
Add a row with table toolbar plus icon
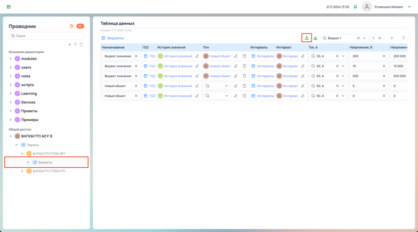(392, 38)
